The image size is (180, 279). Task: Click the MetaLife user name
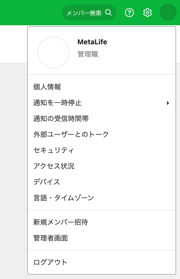[92, 42]
